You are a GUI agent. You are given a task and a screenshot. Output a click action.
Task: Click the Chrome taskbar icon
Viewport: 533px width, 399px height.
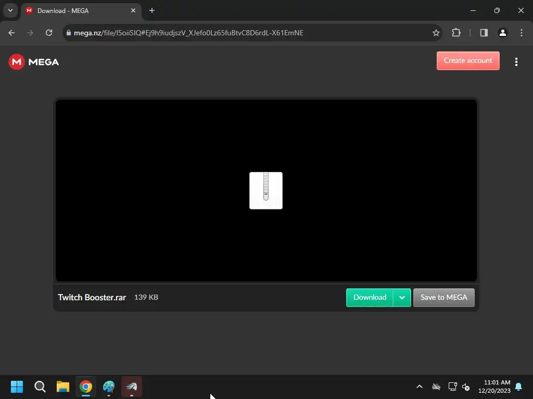86,387
